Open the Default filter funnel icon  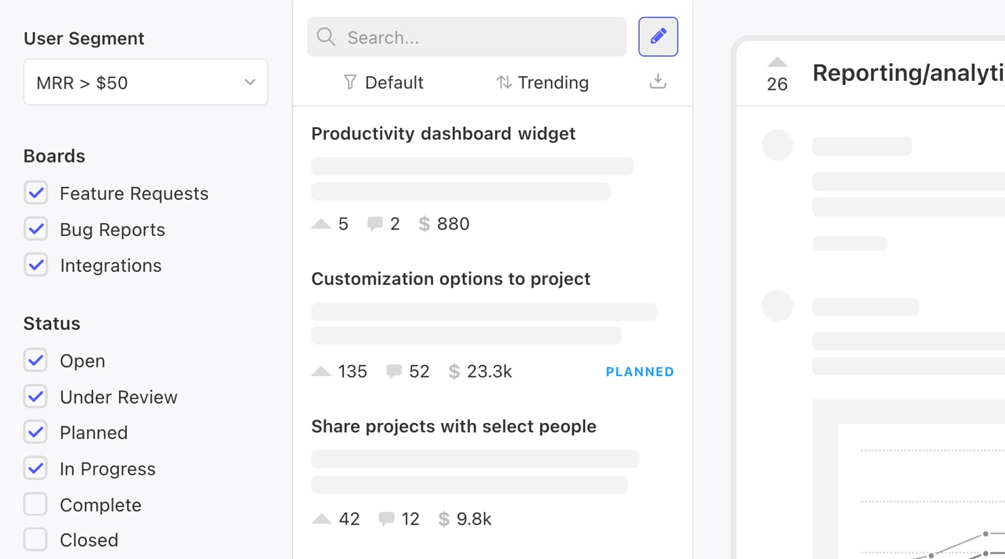coord(349,82)
